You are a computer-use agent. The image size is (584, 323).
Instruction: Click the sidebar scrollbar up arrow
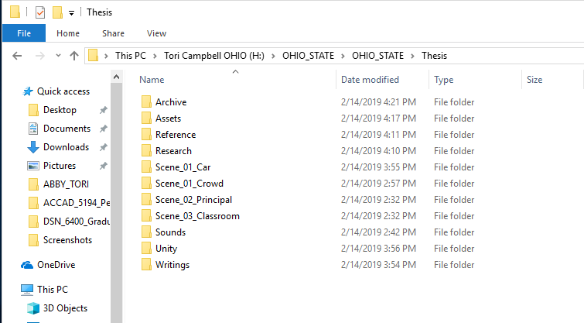[116, 77]
